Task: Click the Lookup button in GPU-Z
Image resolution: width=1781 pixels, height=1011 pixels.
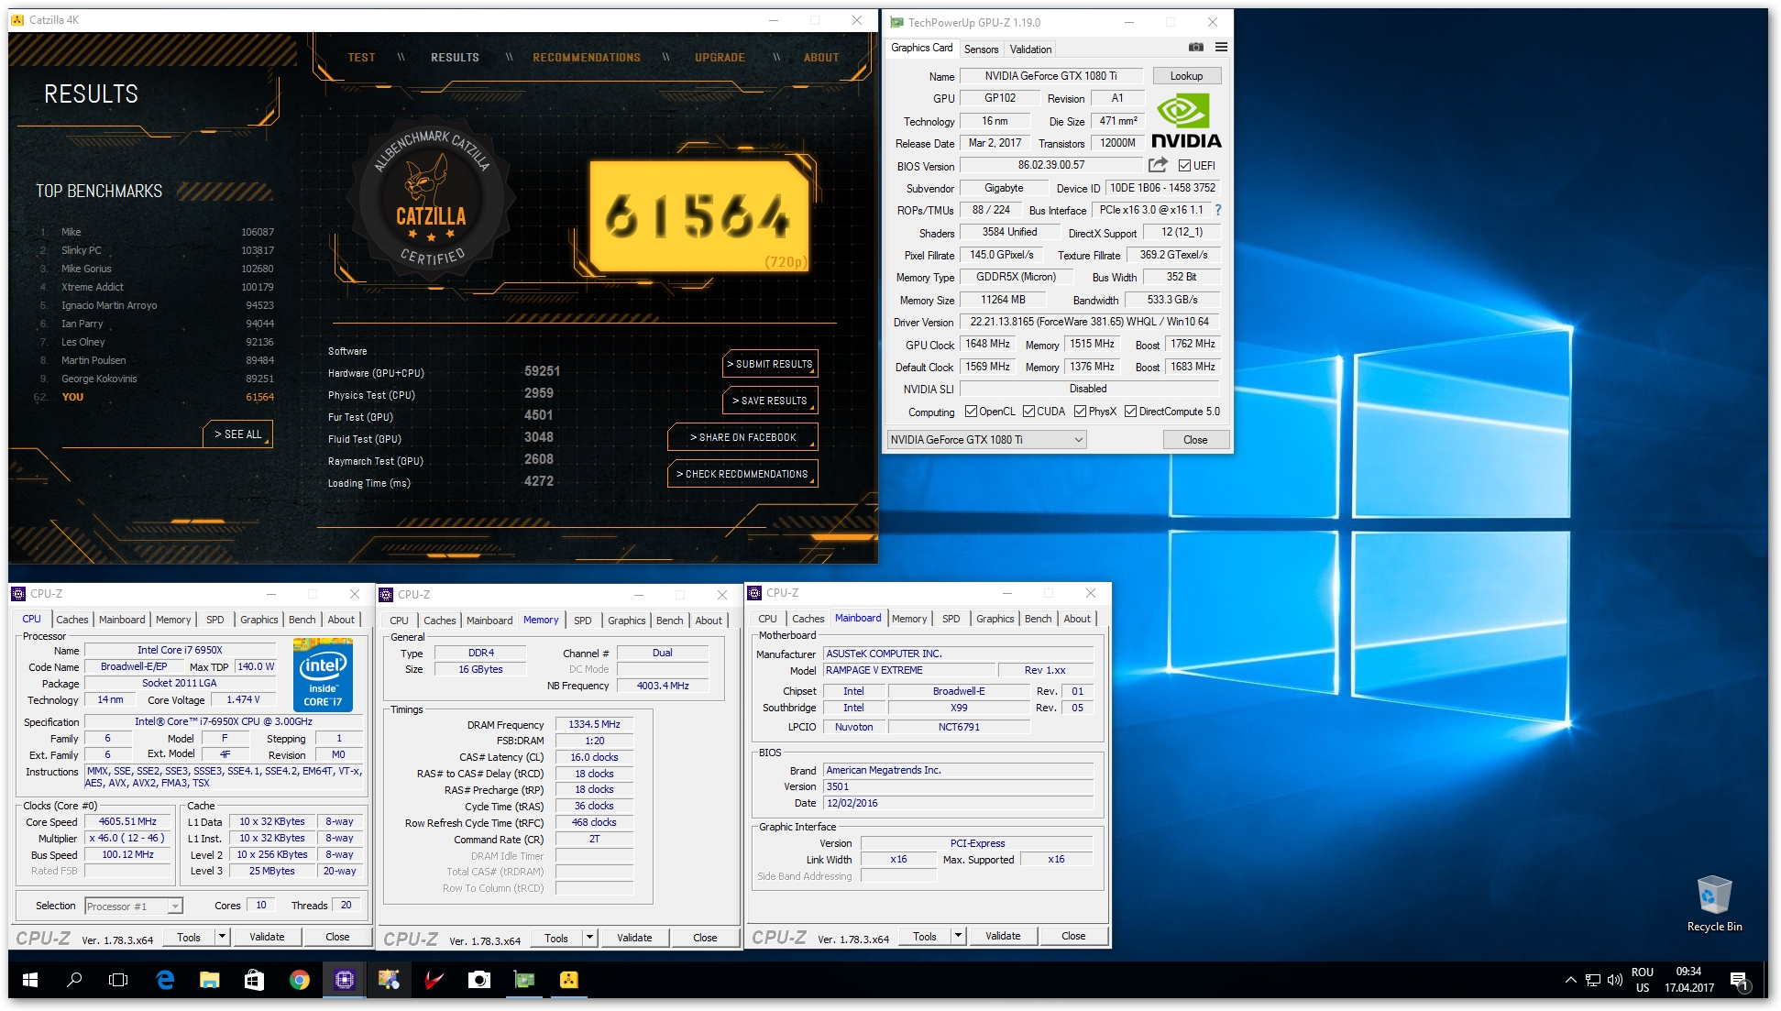Action: click(1186, 76)
